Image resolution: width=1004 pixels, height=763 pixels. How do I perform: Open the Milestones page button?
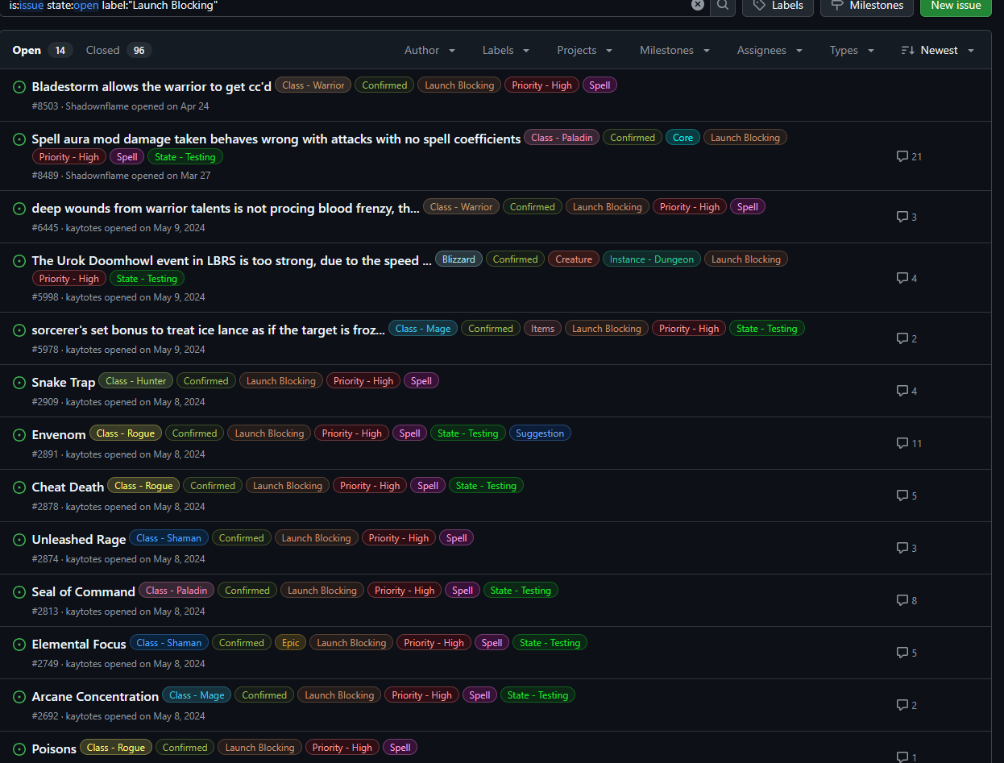click(x=866, y=6)
